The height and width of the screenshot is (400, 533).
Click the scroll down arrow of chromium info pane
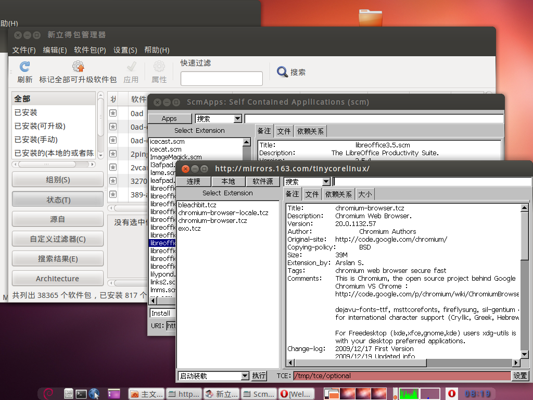click(525, 354)
